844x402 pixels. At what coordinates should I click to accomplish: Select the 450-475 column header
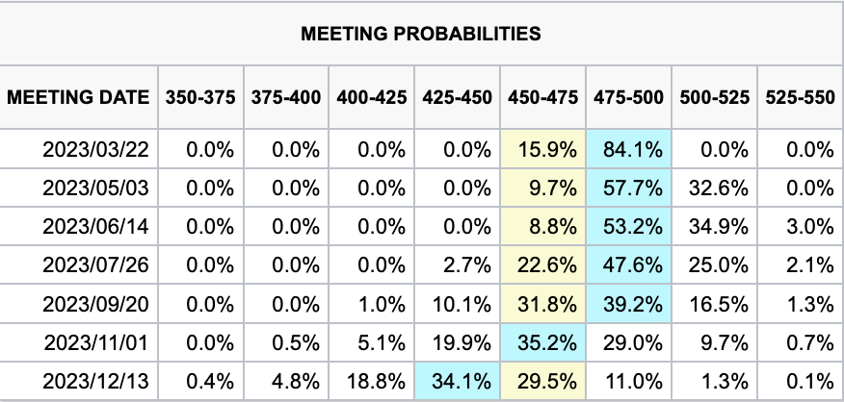coord(541,97)
